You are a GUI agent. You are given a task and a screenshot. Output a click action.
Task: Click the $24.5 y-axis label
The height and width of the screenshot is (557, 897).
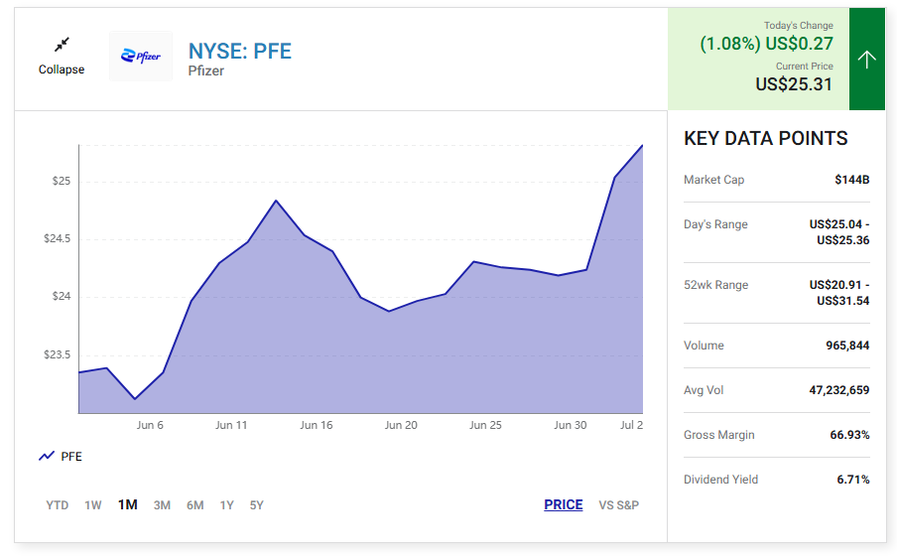pos(58,238)
